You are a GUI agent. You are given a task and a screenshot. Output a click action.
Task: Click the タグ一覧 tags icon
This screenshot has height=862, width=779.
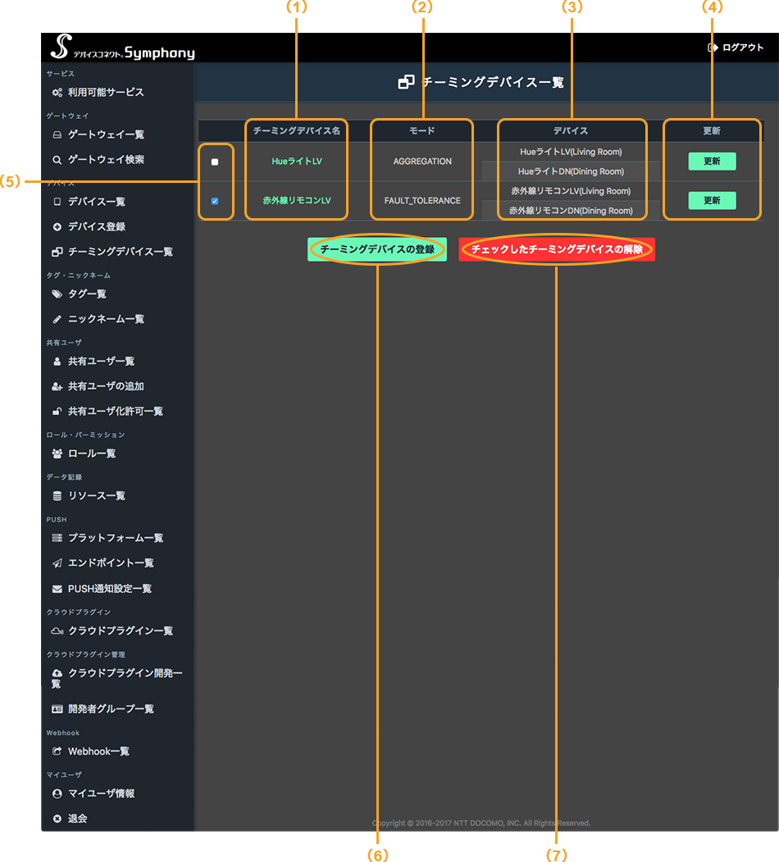(x=57, y=294)
